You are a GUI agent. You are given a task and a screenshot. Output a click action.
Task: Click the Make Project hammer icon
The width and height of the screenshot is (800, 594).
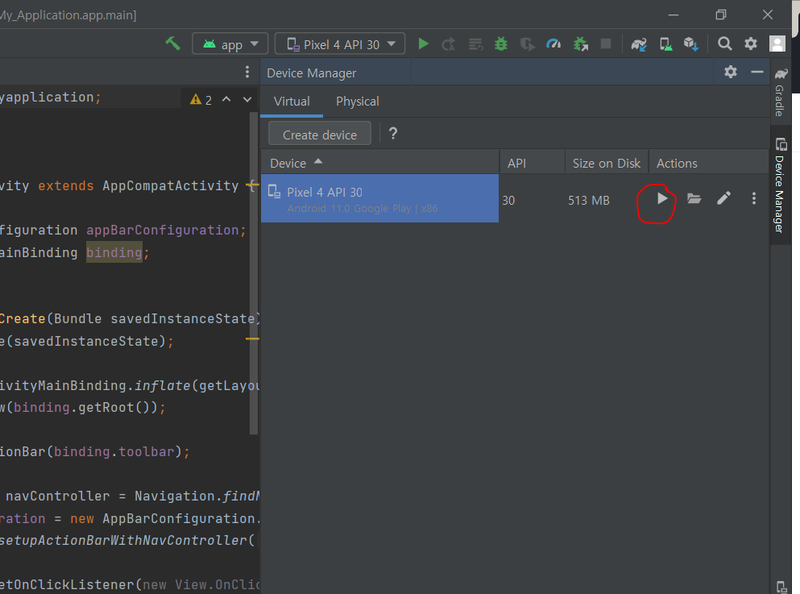click(x=172, y=44)
